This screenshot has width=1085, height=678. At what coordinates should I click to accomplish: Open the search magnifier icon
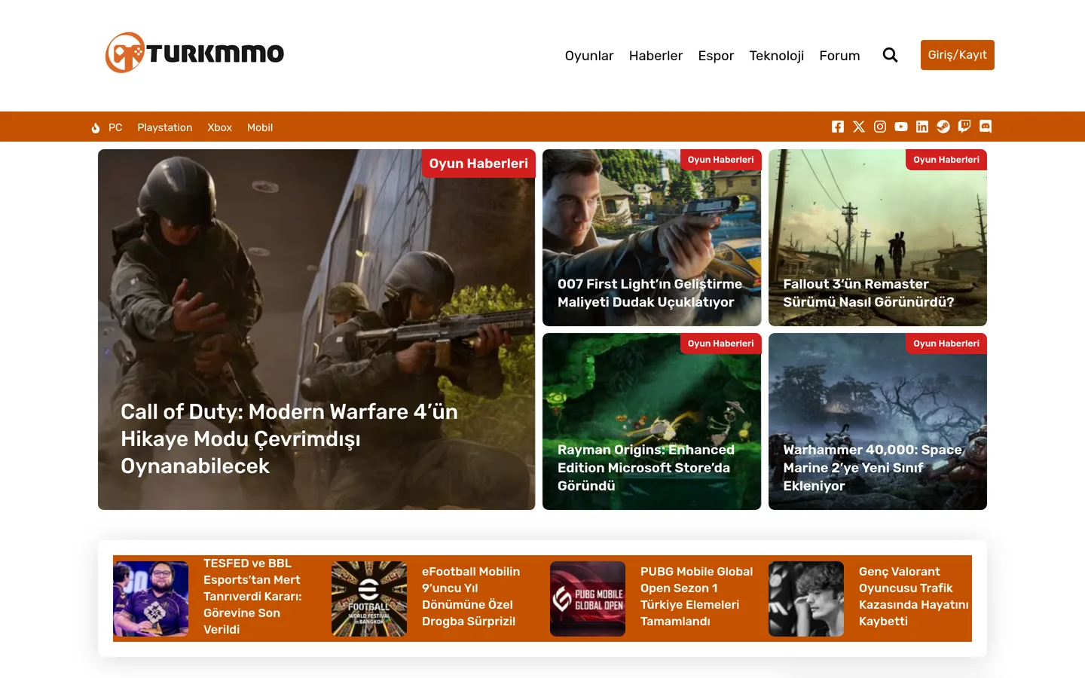point(890,55)
